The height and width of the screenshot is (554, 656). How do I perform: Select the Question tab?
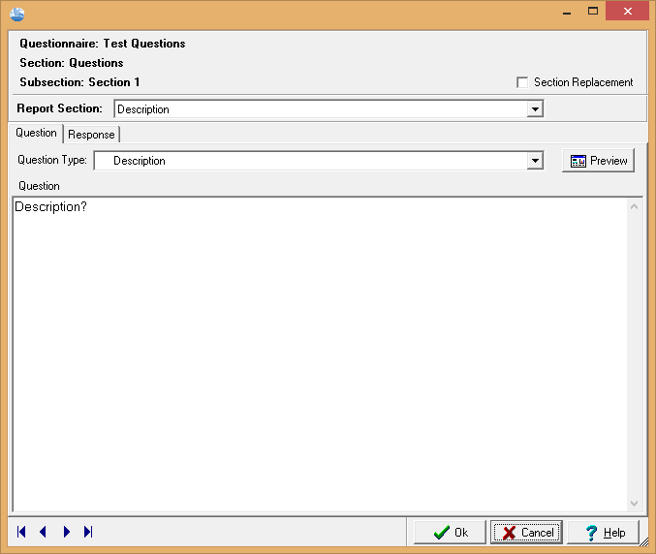(x=36, y=133)
